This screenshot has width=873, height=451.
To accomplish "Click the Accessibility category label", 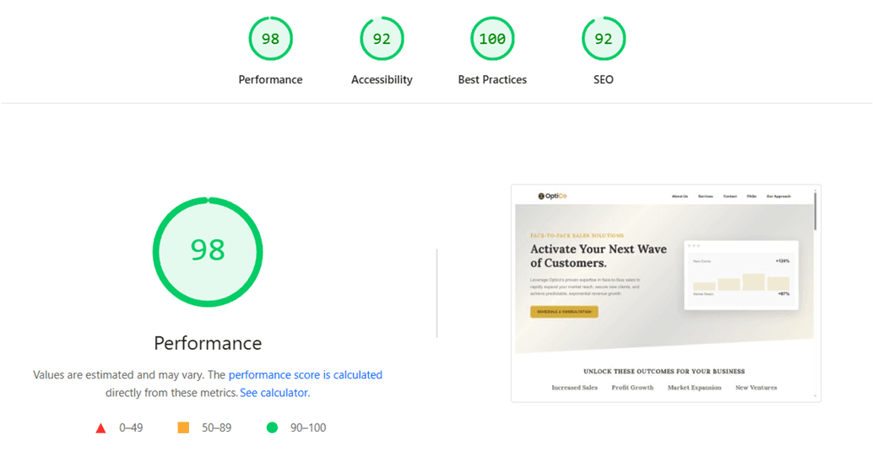I will [x=382, y=79].
